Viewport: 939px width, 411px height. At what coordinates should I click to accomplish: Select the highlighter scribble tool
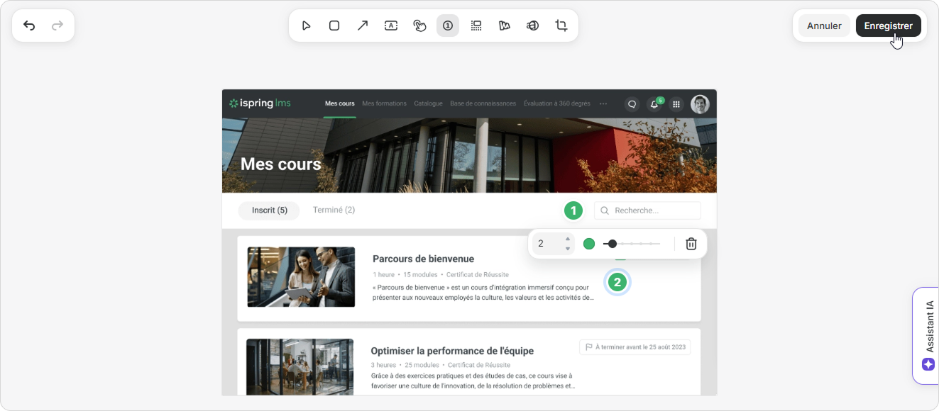pyautogui.click(x=505, y=26)
